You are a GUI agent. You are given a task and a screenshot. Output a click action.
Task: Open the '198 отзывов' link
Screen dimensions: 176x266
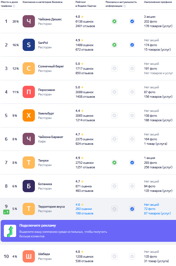pyautogui.click(x=84, y=213)
